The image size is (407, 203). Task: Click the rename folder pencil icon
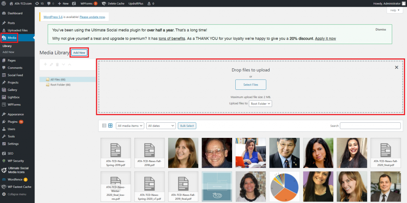tap(51, 64)
